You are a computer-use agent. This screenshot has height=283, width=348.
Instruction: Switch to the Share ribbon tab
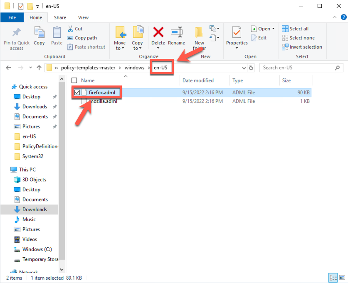(60, 17)
